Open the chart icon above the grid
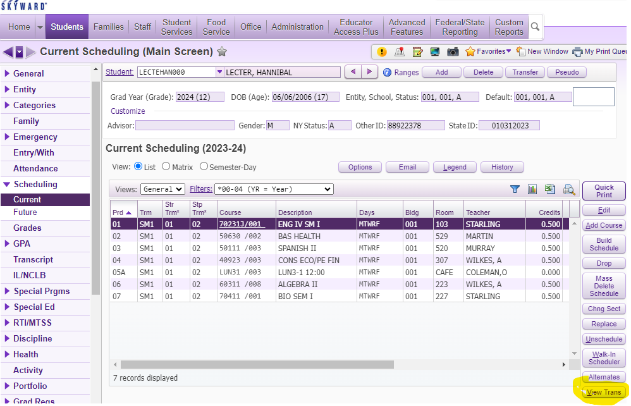The height and width of the screenshot is (406, 631). [532, 189]
